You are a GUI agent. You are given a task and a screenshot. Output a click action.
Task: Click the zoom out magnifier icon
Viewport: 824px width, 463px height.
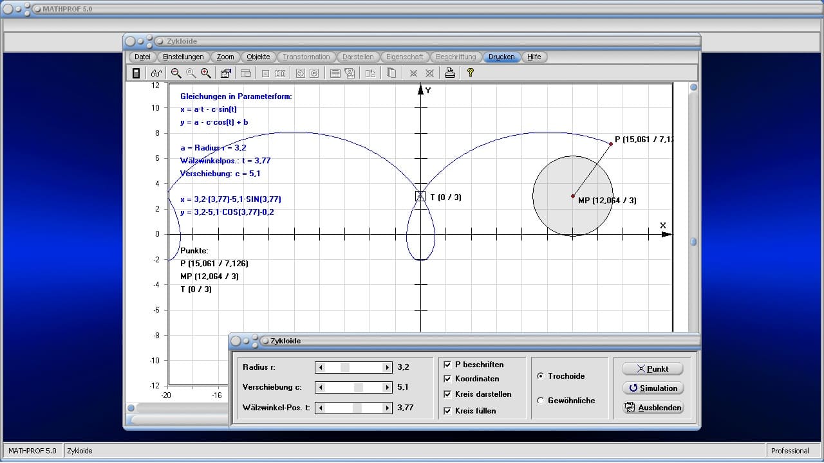pos(176,73)
